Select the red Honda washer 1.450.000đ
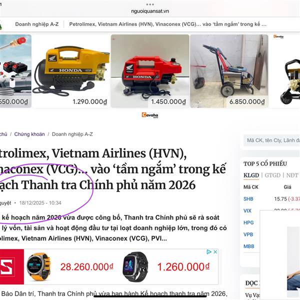The width and height of the screenshot is (300, 300). click(x=150, y=71)
